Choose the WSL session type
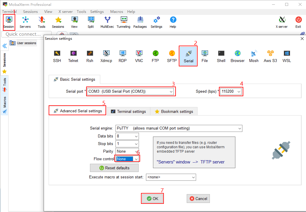The height and width of the screenshot is (212, 306). 287,56
